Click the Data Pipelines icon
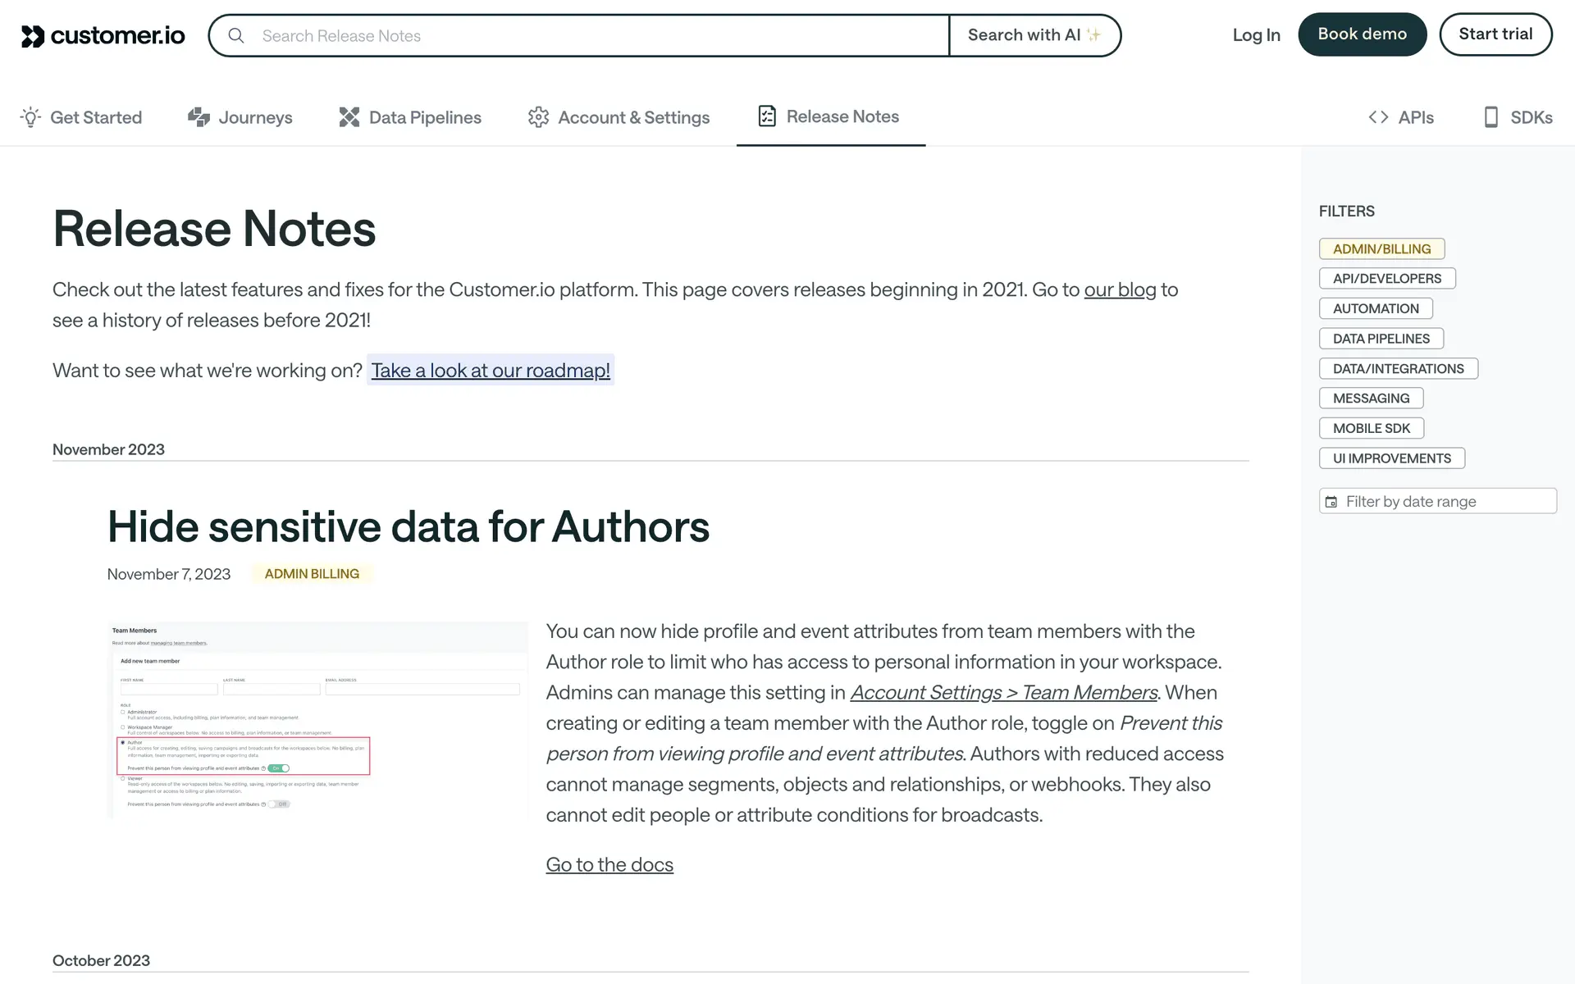Screen dimensions: 1575x984 349,117
